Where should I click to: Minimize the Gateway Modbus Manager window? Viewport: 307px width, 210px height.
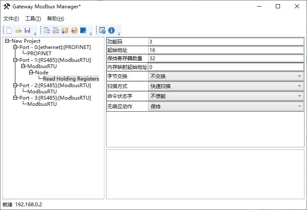tap(259, 6)
